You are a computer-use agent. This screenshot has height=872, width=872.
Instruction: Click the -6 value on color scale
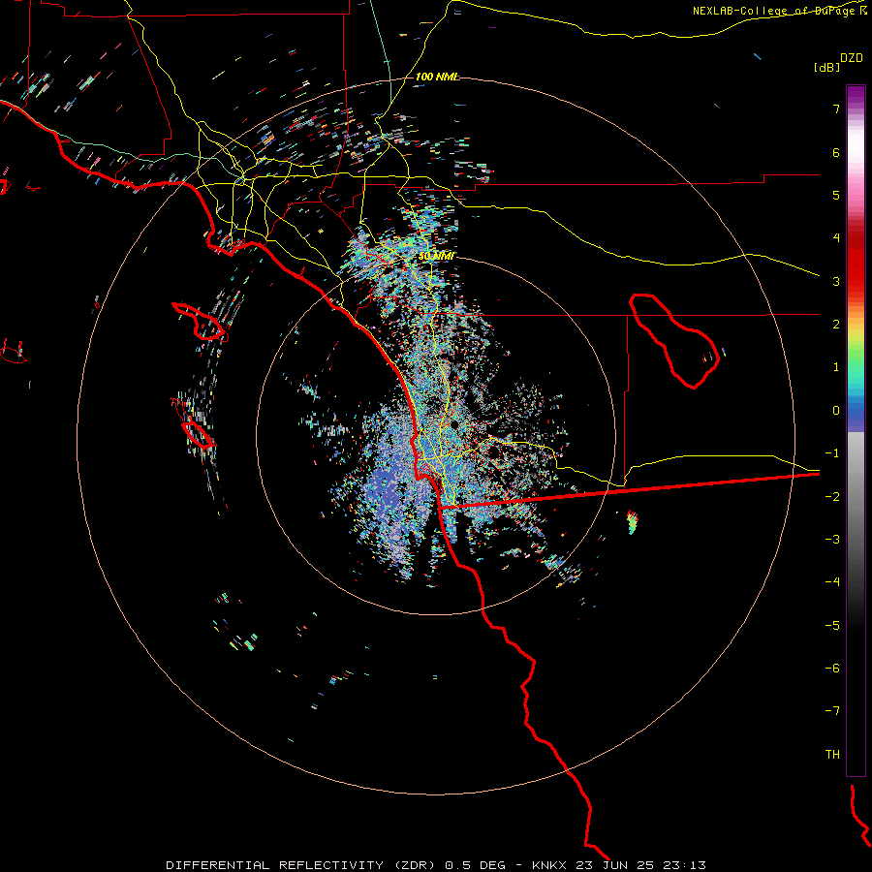coord(832,669)
